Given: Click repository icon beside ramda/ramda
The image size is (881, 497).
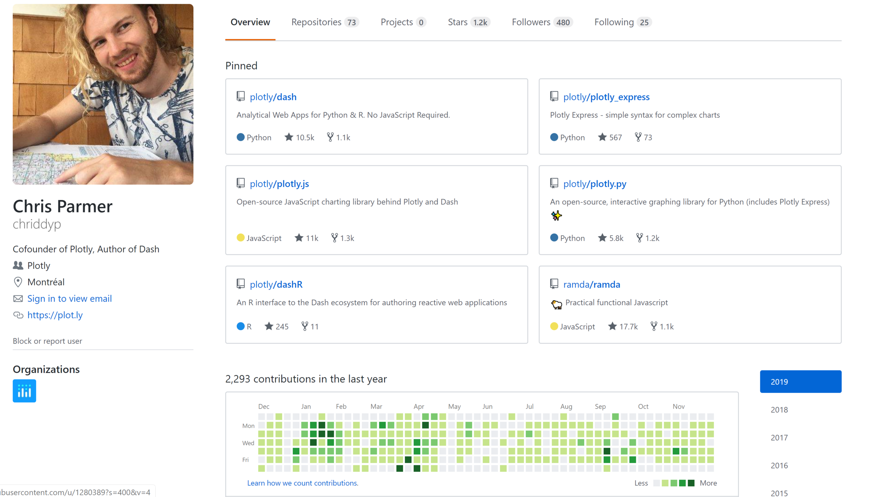Looking at the screenshot, I should point(554,284).
